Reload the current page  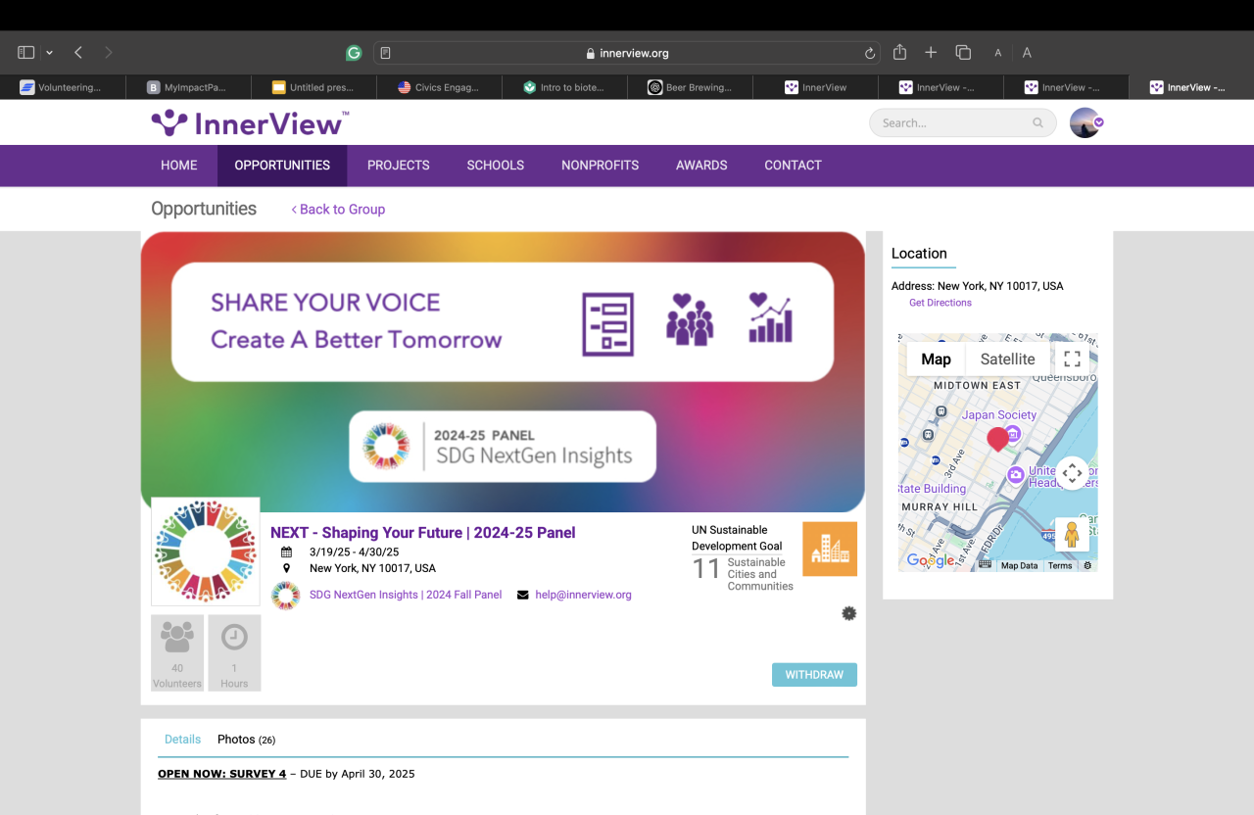coord(869,53)
